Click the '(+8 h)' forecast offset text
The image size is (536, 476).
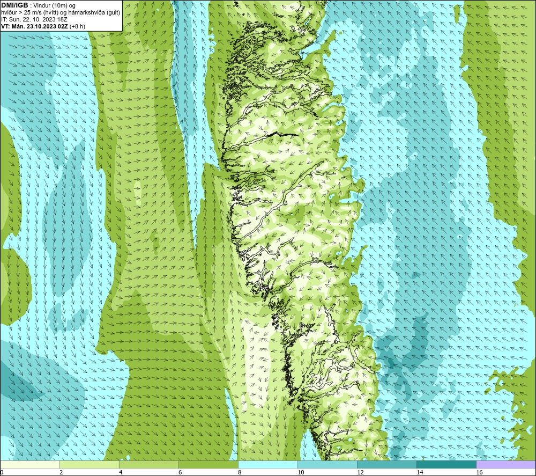pyautogui.click(x=77, y=26)
